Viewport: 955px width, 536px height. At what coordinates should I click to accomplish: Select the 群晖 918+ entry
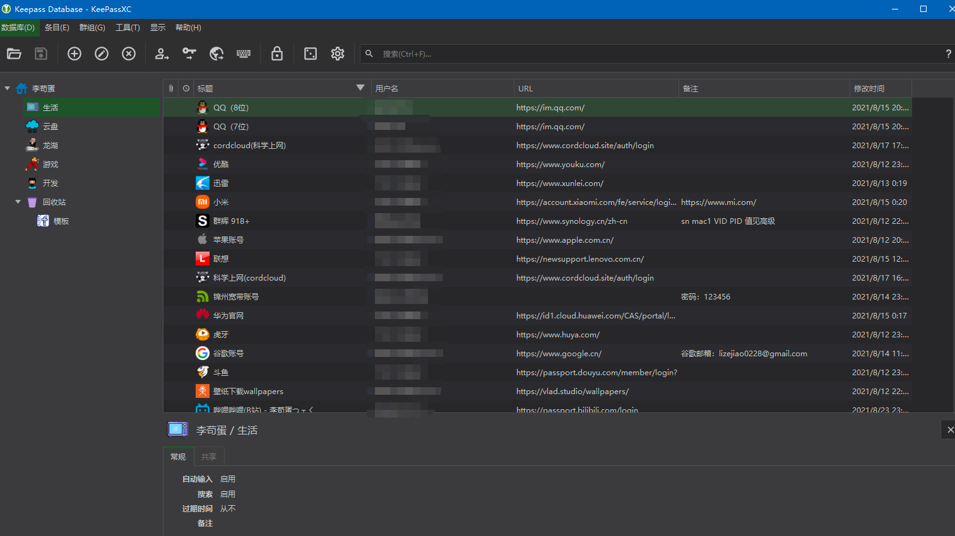pyautogui.click(x=537, y=221)
